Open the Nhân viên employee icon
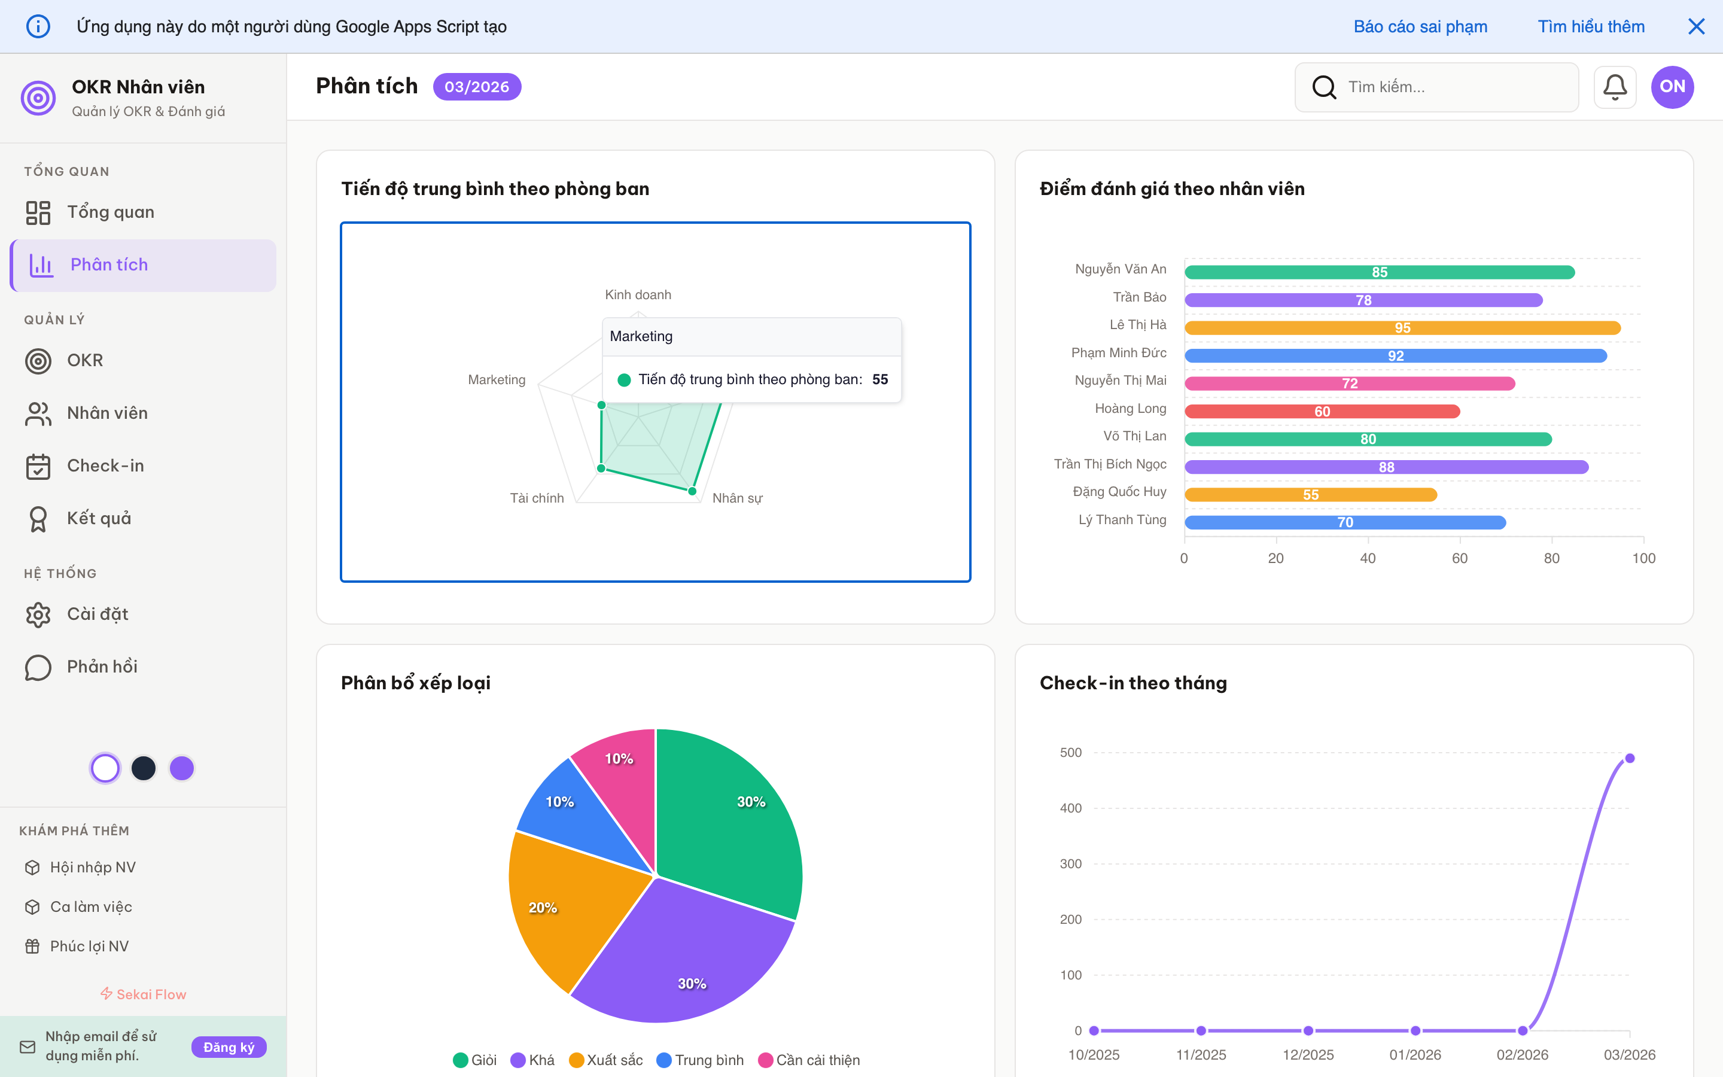Screen dimensions: 1723x1077 [x=38, y=413]
